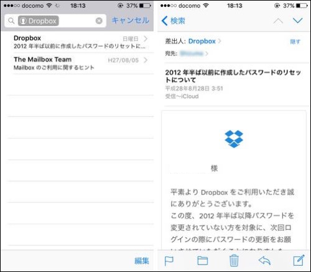Clear search field with x icon
The width and height of the screenshot is (311, 272).
pos(99,20)
